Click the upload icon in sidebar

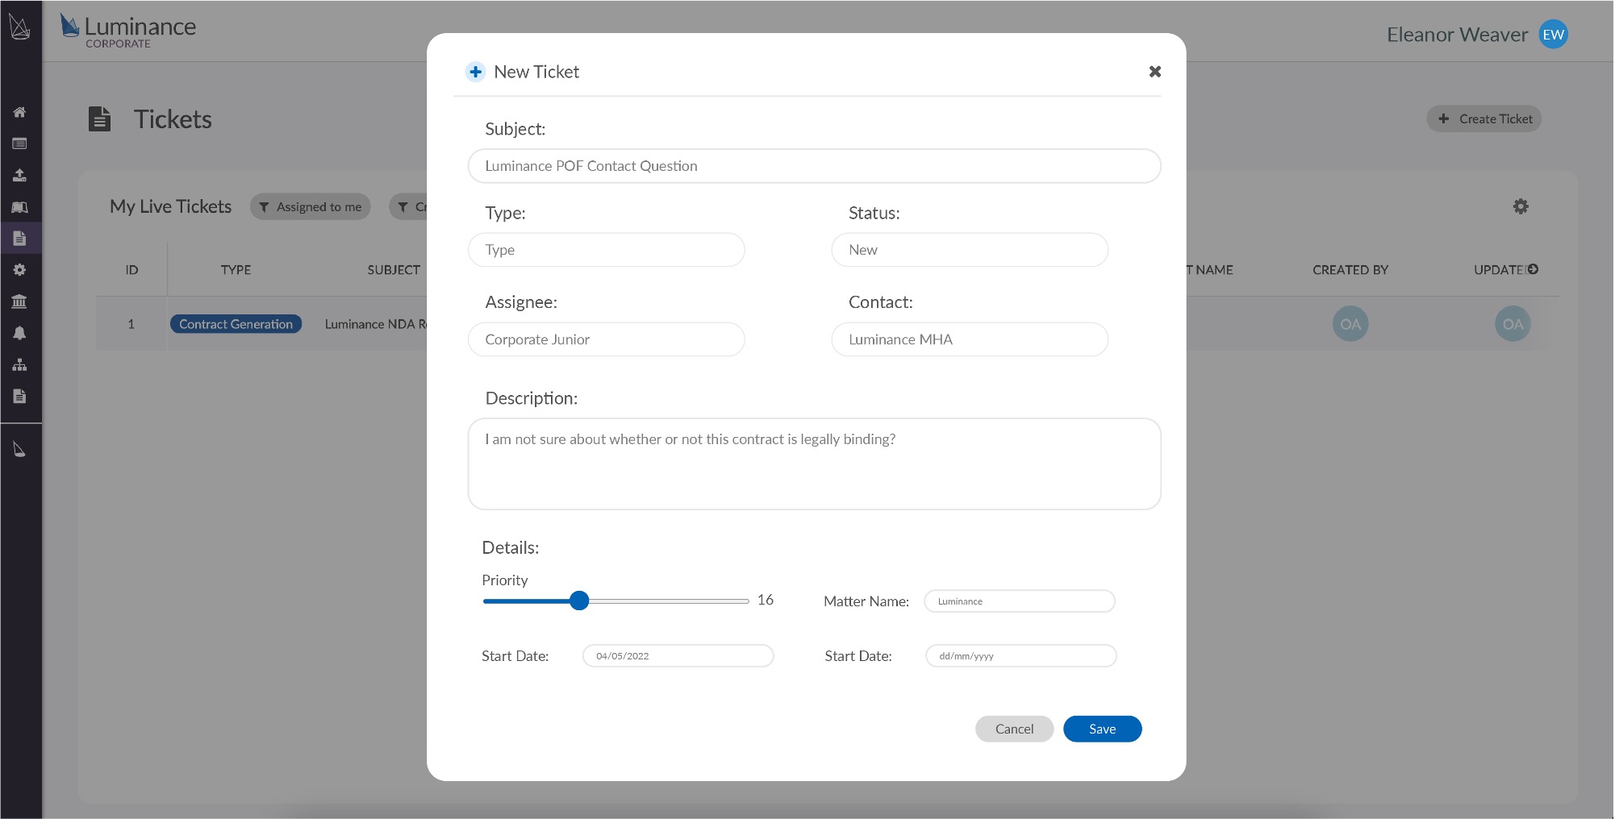tap(19, 175)
